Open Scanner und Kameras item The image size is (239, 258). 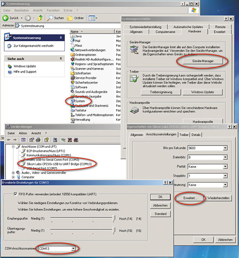tap(87, 69)
